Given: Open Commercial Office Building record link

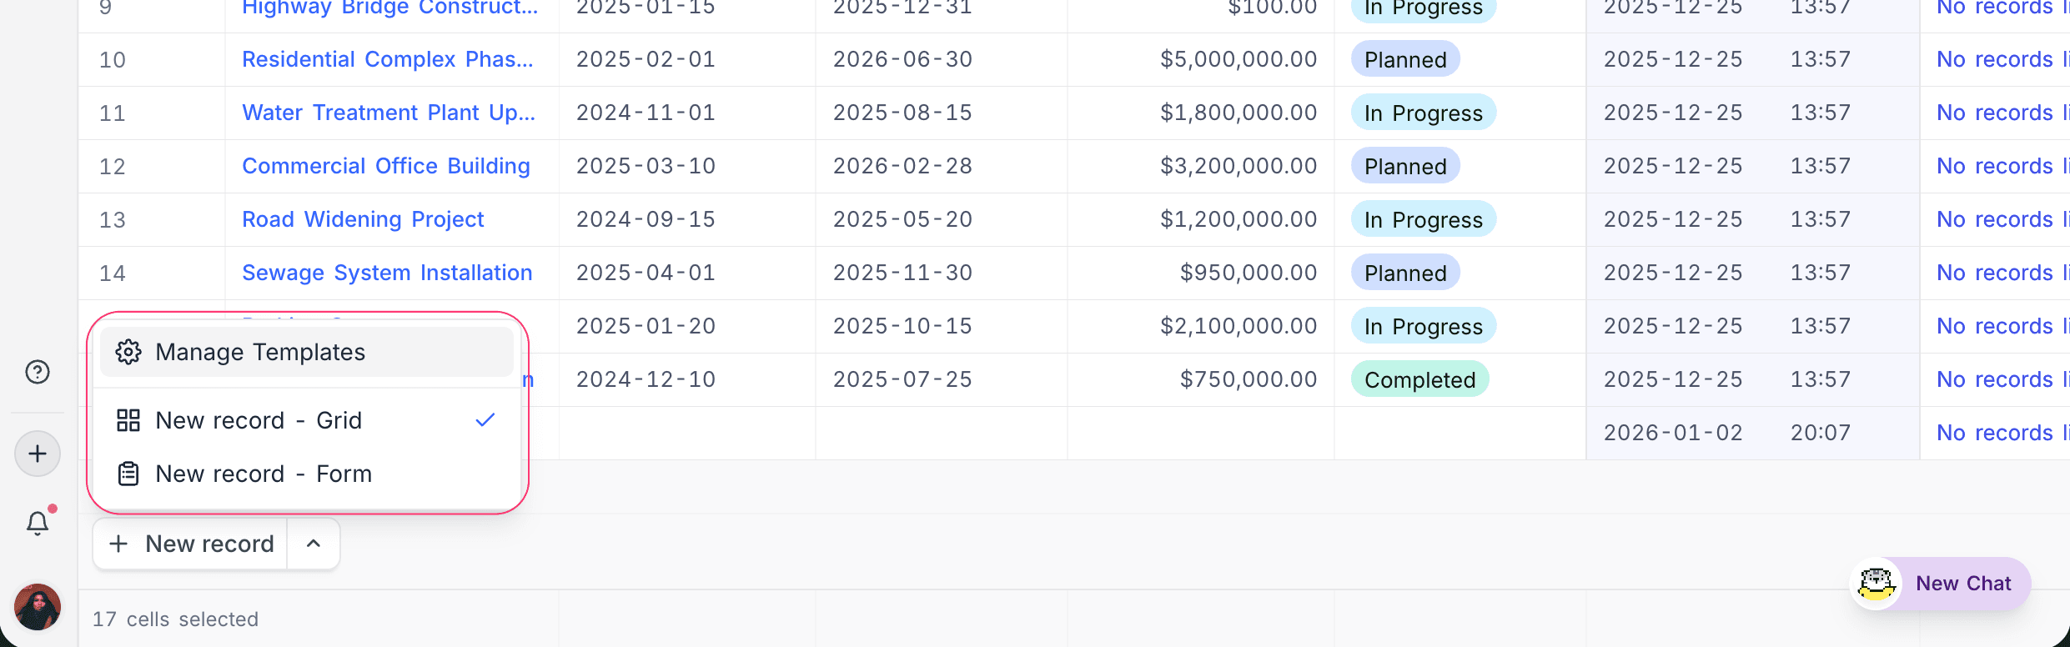Looking at the screenshot, I should point(385,166).
